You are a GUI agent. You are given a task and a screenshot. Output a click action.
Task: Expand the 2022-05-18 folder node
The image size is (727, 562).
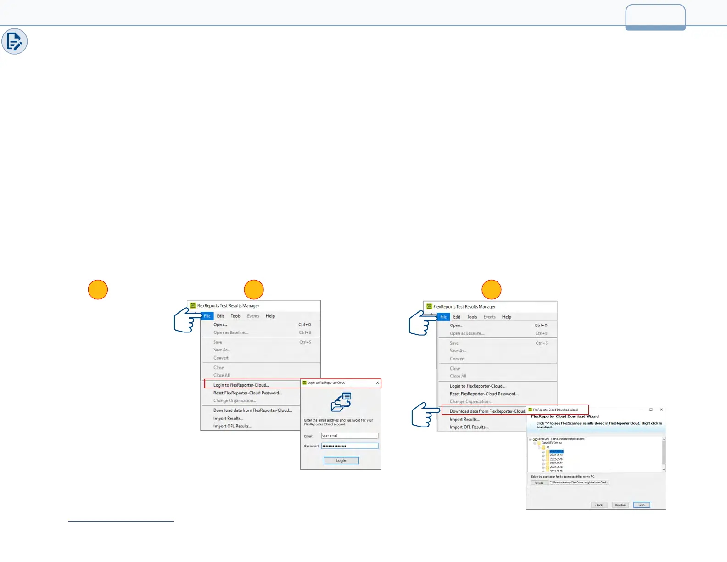pos(543,468)
